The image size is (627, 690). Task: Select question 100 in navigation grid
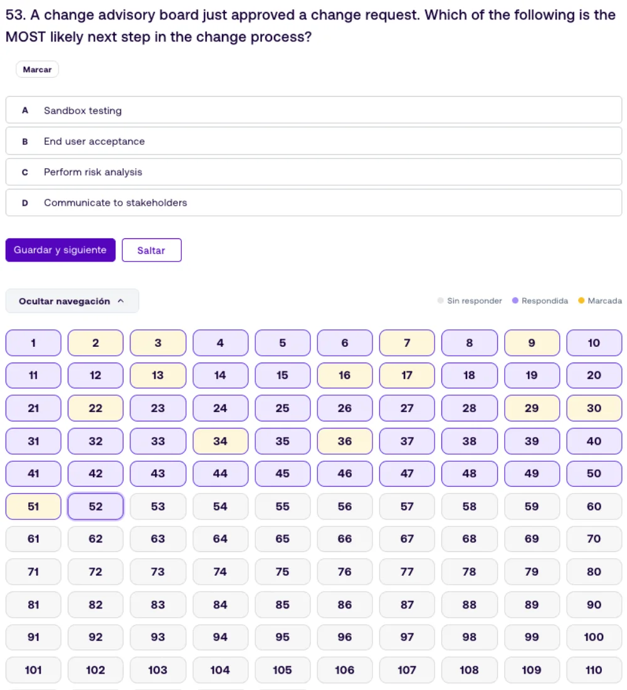(x=594, y=637)
